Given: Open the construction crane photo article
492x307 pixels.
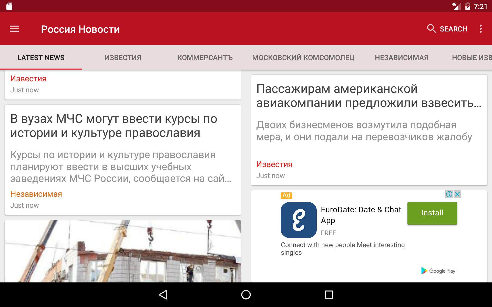Looking at the screenshot, I should coord(123,251).
